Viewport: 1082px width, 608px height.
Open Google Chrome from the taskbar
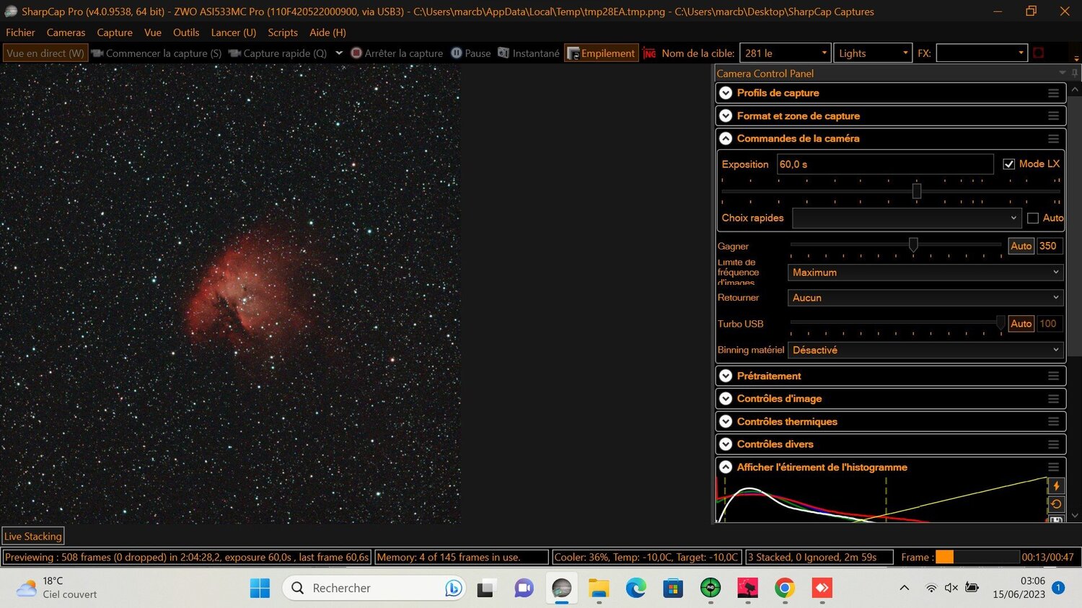click(785, 589)
